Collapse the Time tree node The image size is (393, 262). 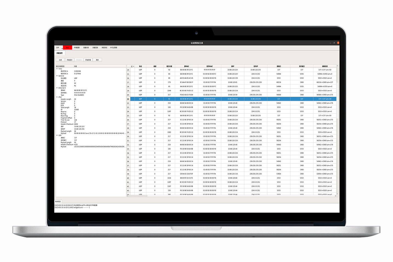coord(57,69)
